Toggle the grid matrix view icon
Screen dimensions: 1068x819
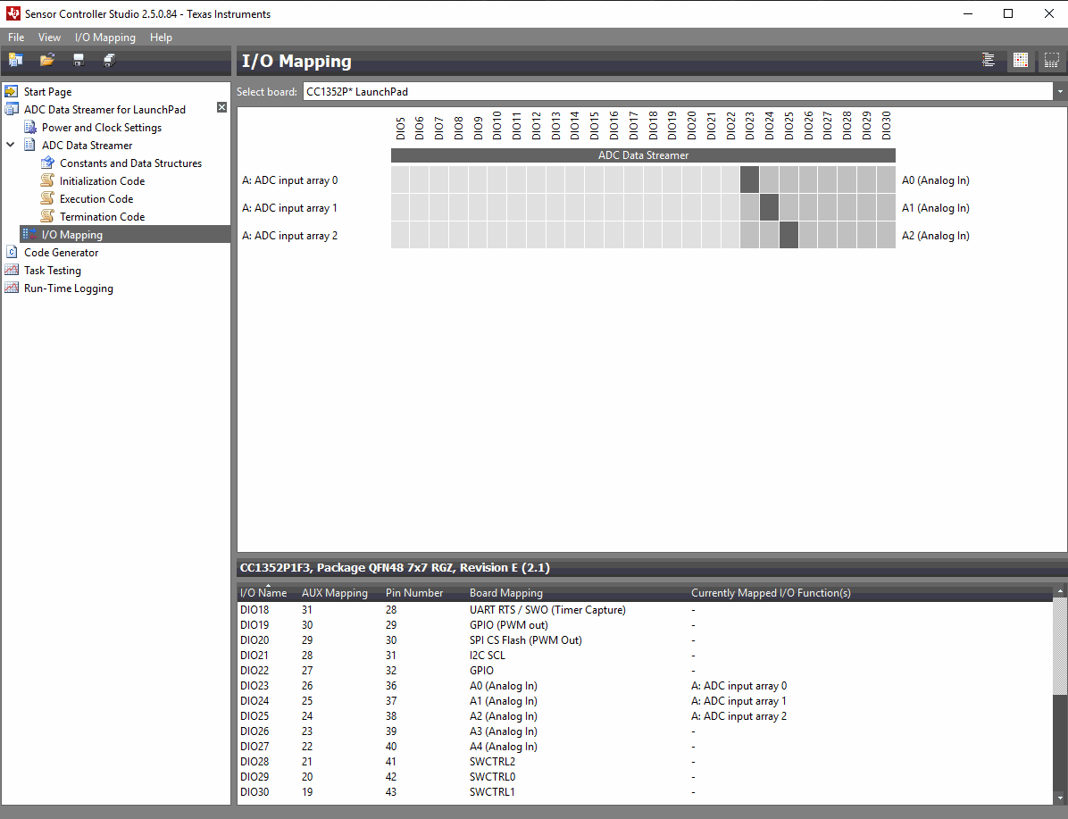pos(1021,61)
